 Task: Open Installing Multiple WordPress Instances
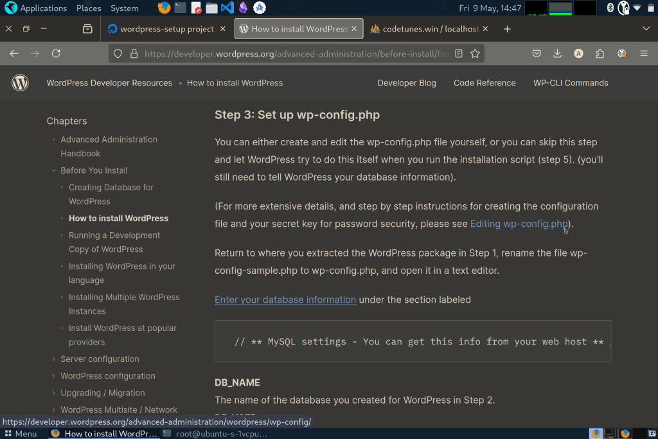coord(124,304)
